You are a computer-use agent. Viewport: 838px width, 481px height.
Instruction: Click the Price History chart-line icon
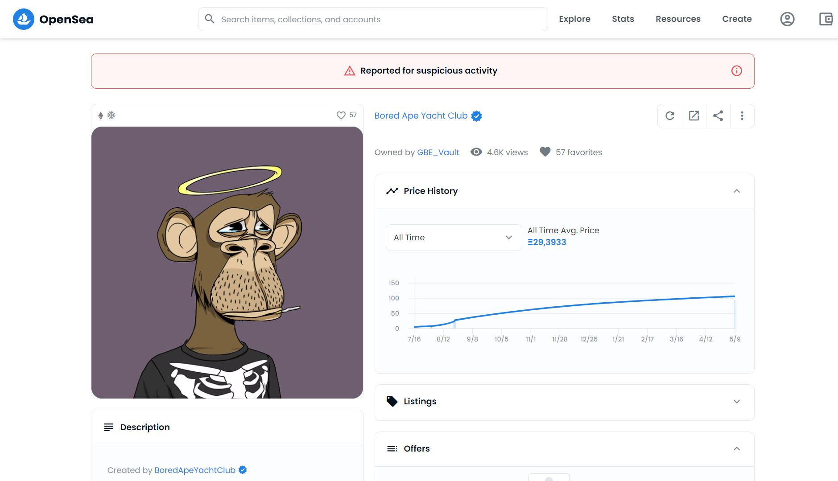pos(392,191)
